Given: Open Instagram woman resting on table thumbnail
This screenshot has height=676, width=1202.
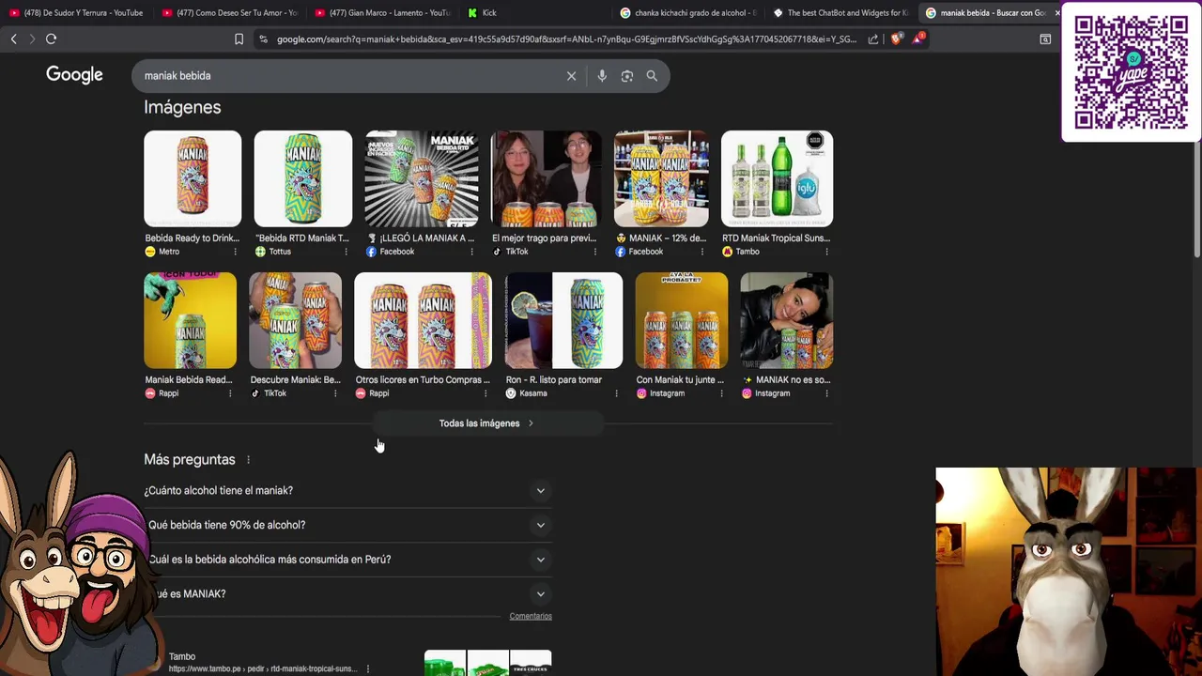Looking at the screenshot, I should (x=787, y=321).
